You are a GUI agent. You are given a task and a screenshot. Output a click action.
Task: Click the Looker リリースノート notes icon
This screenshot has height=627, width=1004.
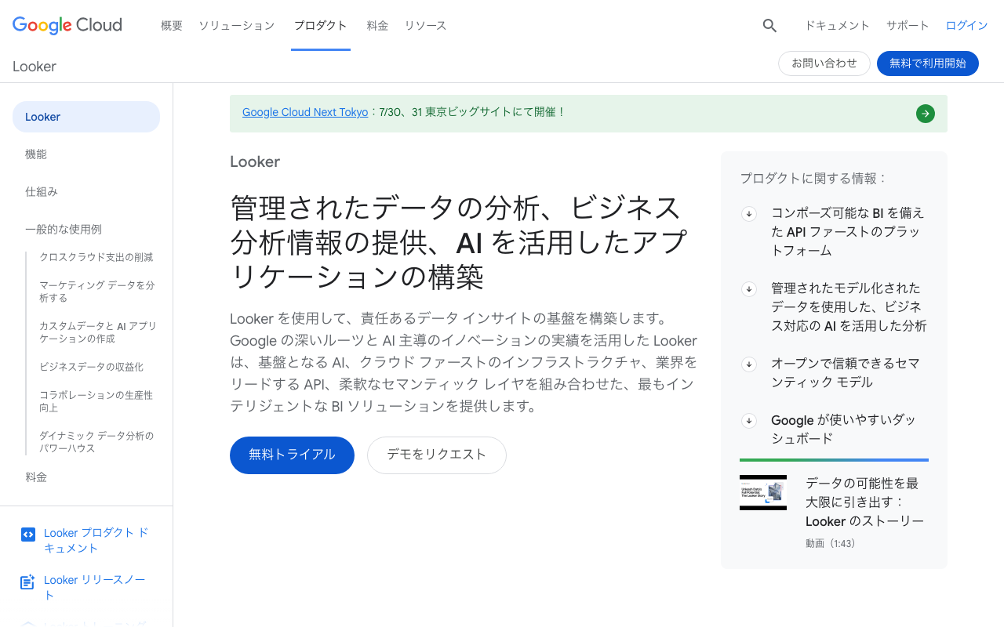pos(28,582)
